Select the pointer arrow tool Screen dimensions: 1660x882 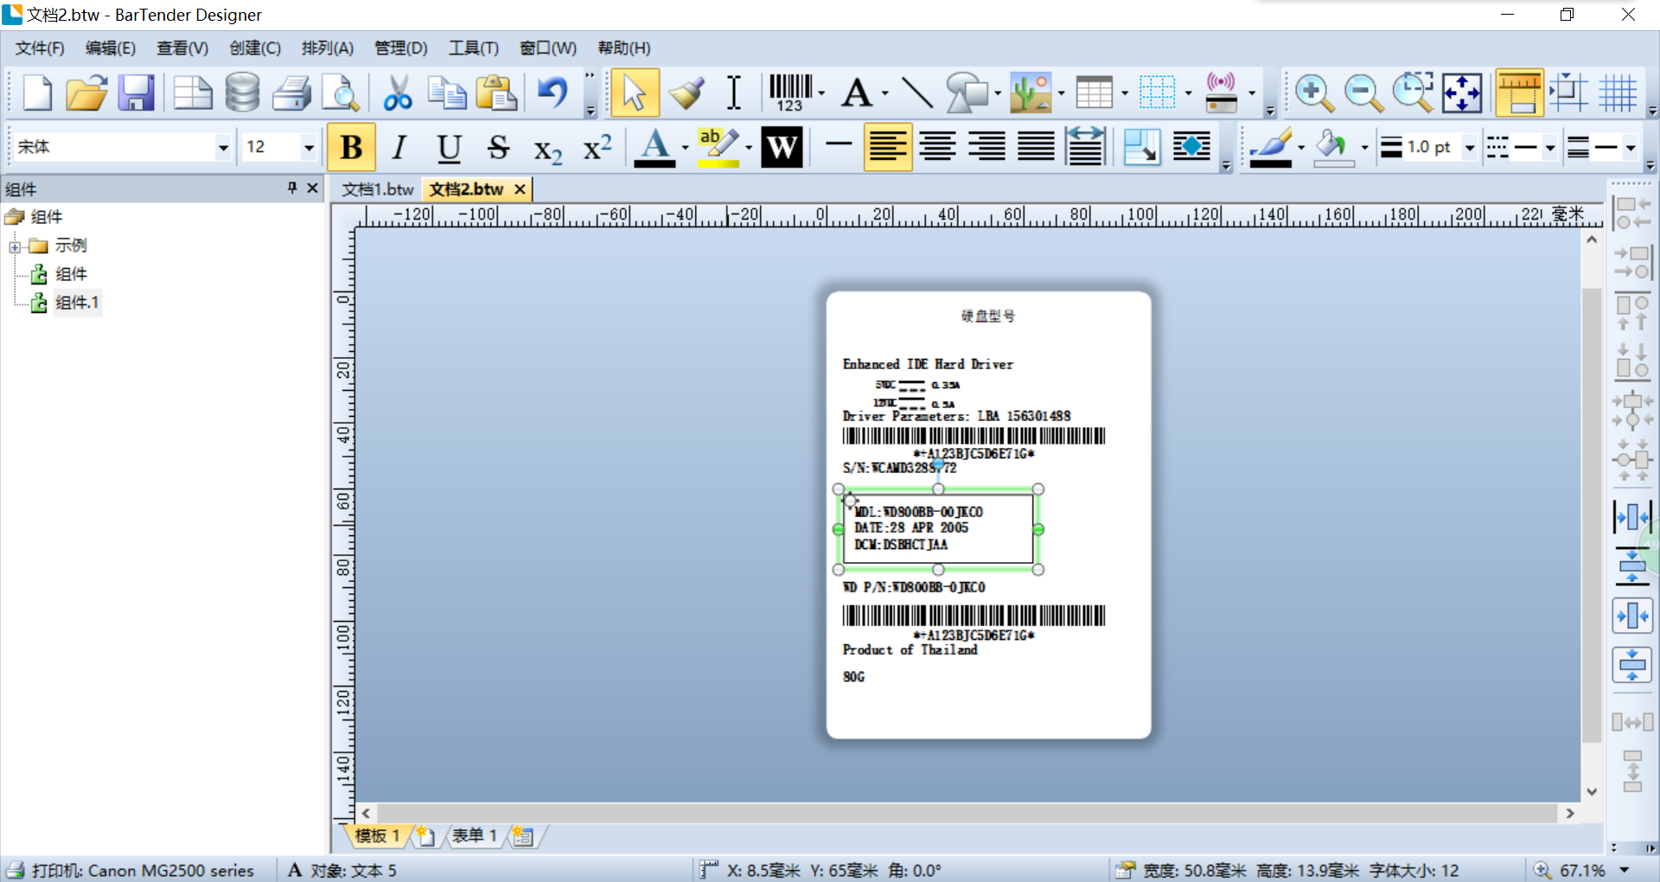[635, 93]
